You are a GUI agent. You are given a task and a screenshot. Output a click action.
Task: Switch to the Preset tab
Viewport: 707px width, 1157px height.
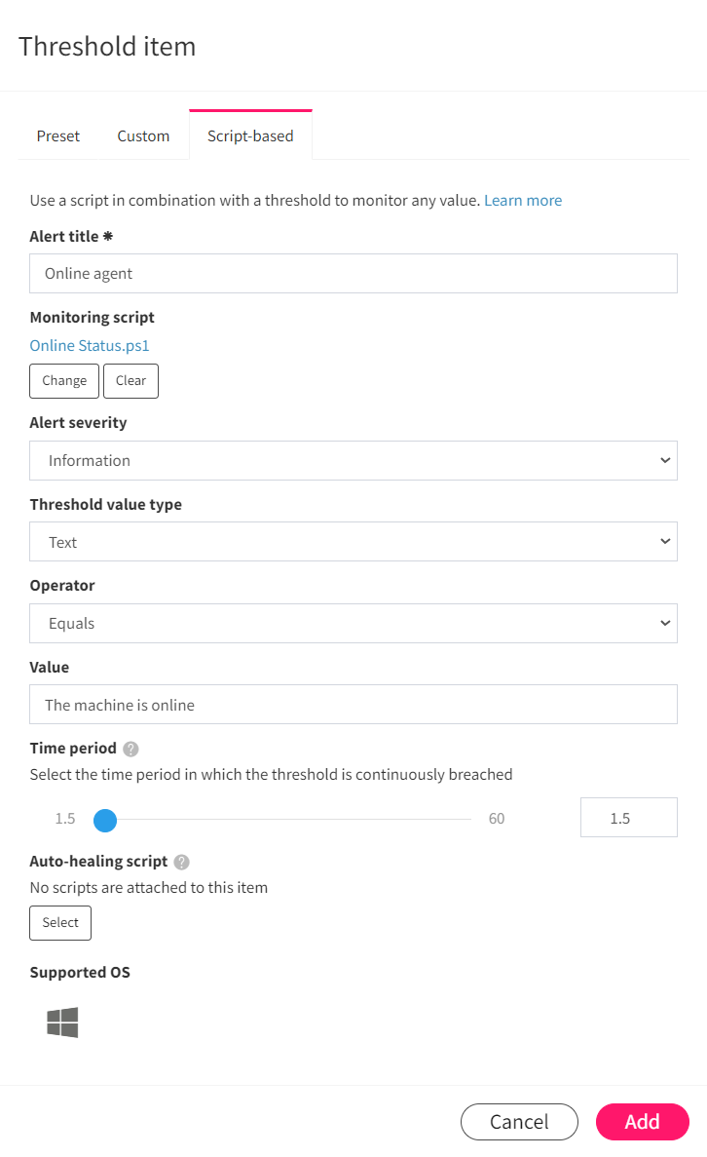58,135
